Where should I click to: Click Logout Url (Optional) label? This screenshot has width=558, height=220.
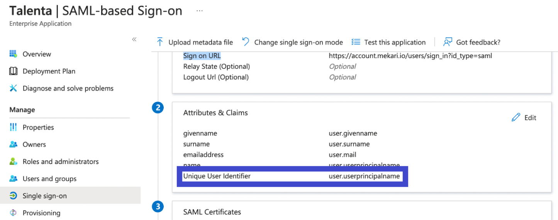click(x=216, y=77)
